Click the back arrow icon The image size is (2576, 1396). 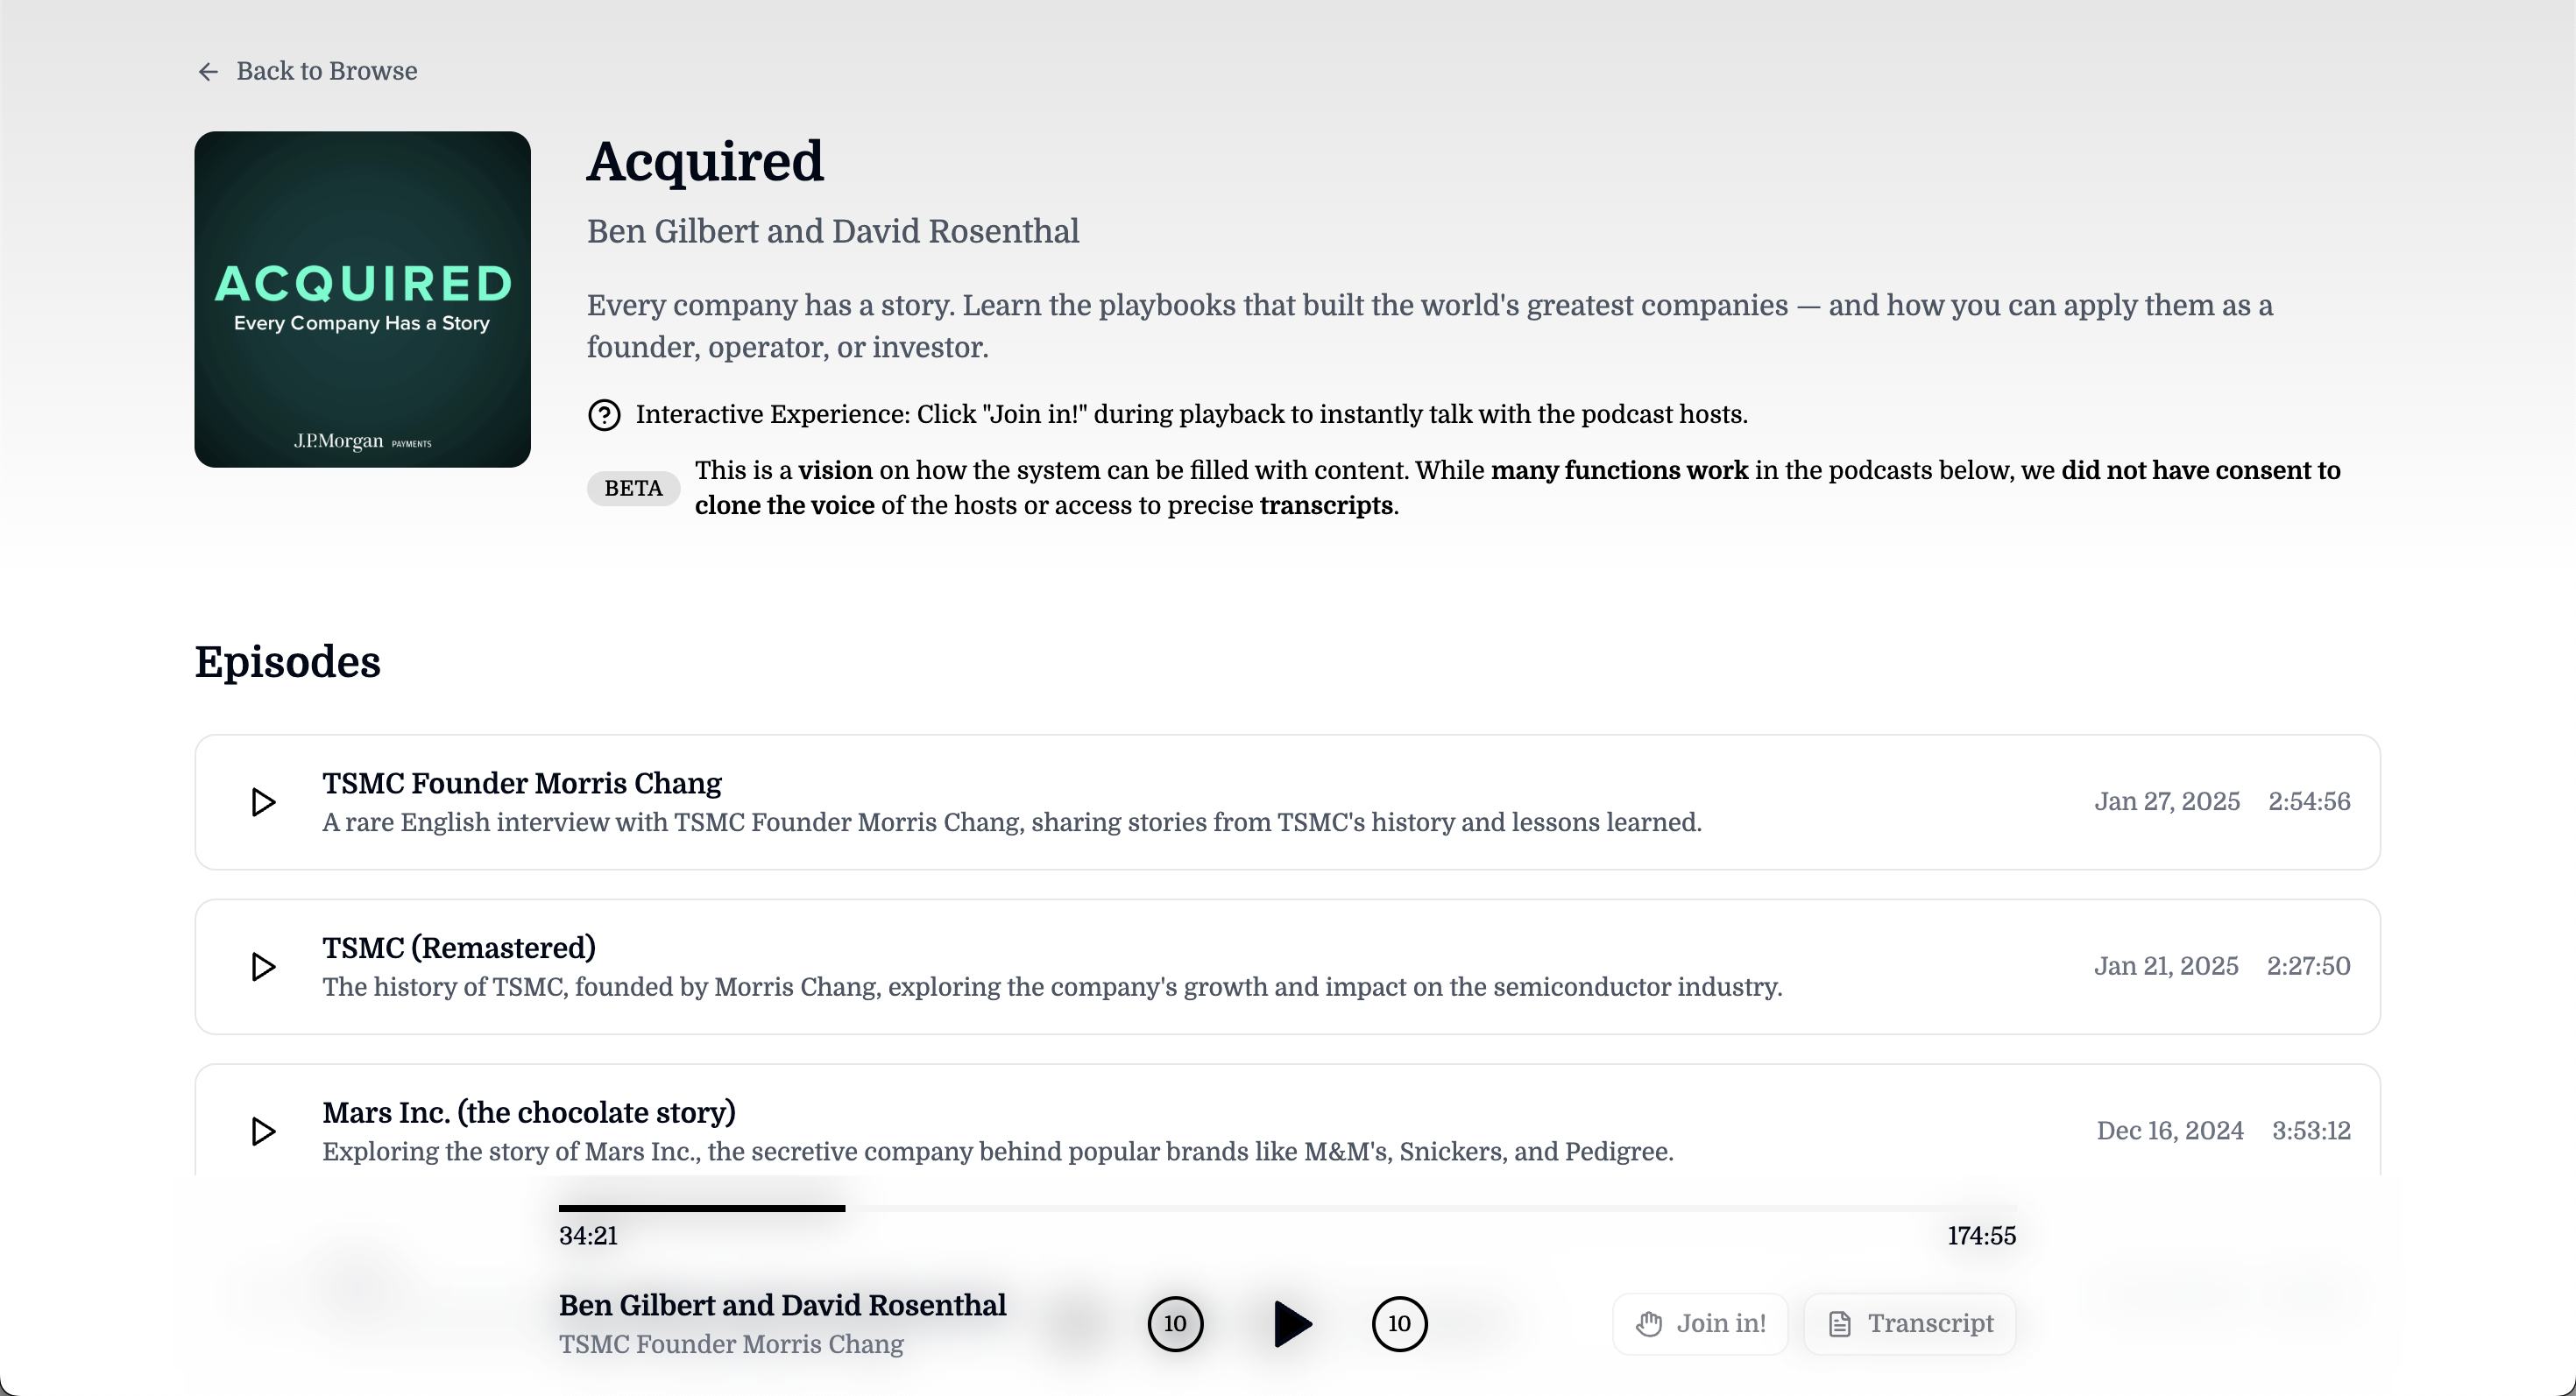pos(208,72)
